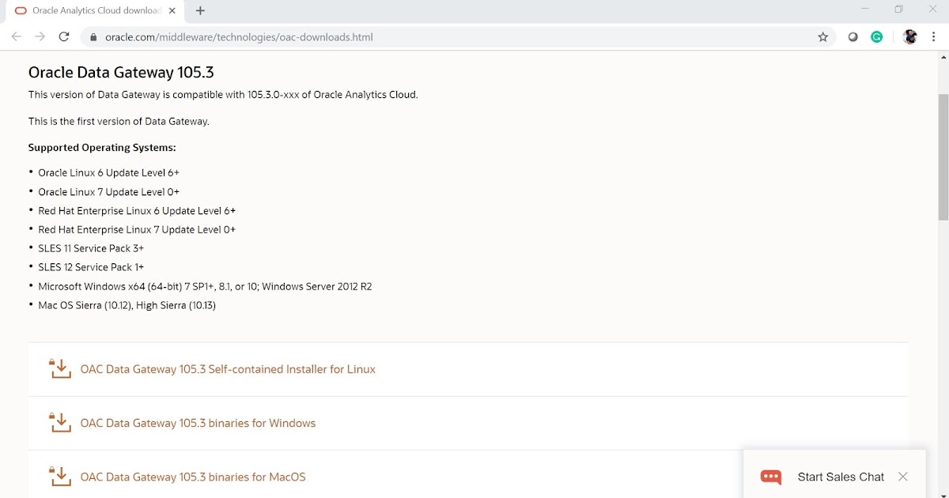Viewport: 949px width, 498px height.
Task: Click the forward navigation arrow
Action: coord(40,36)
